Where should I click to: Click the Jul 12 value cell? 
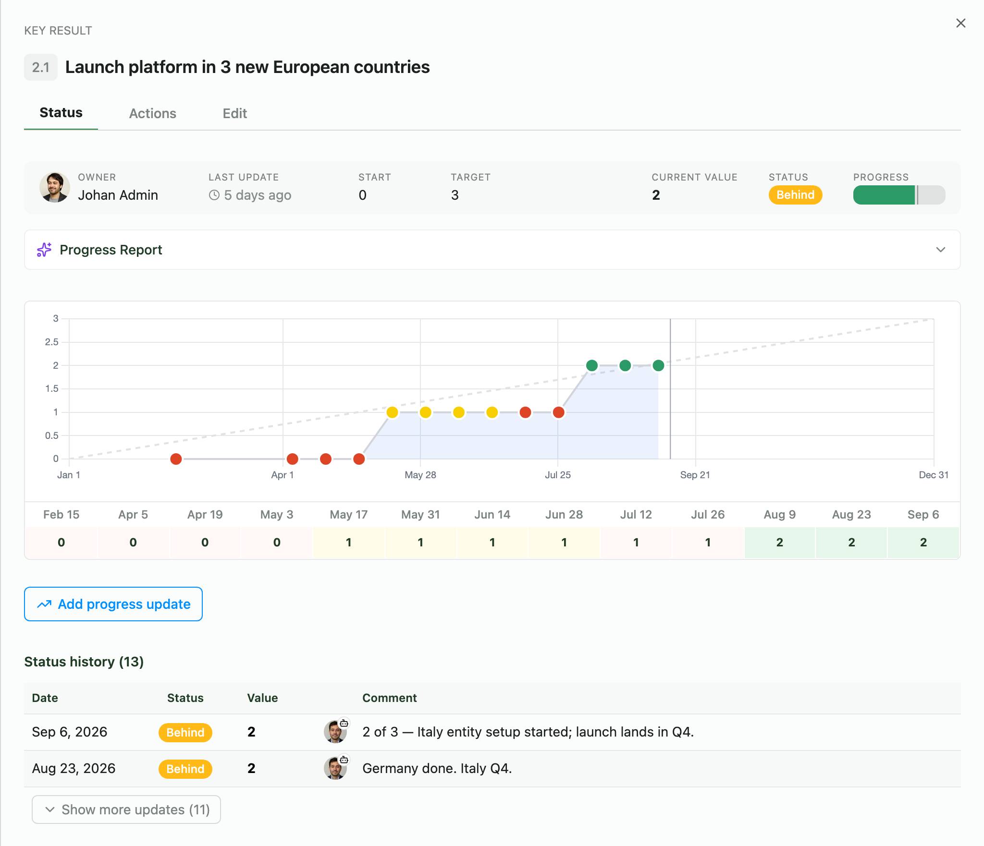tap(636, 543)
